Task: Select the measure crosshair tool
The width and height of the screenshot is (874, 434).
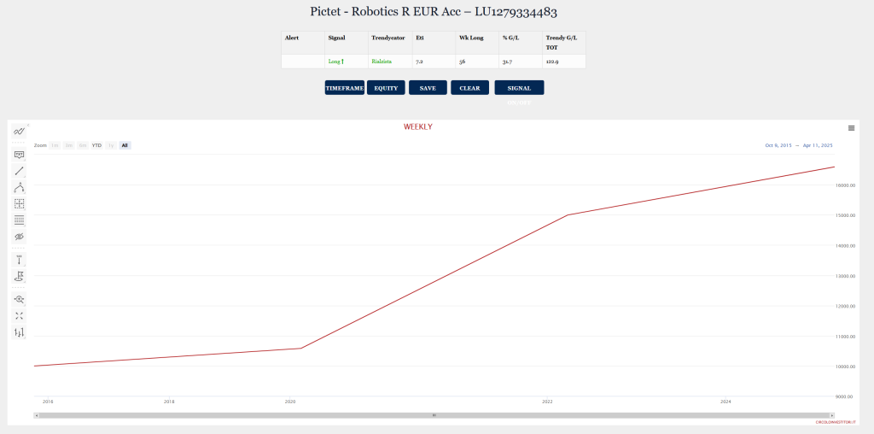Action: coord(19,203)
